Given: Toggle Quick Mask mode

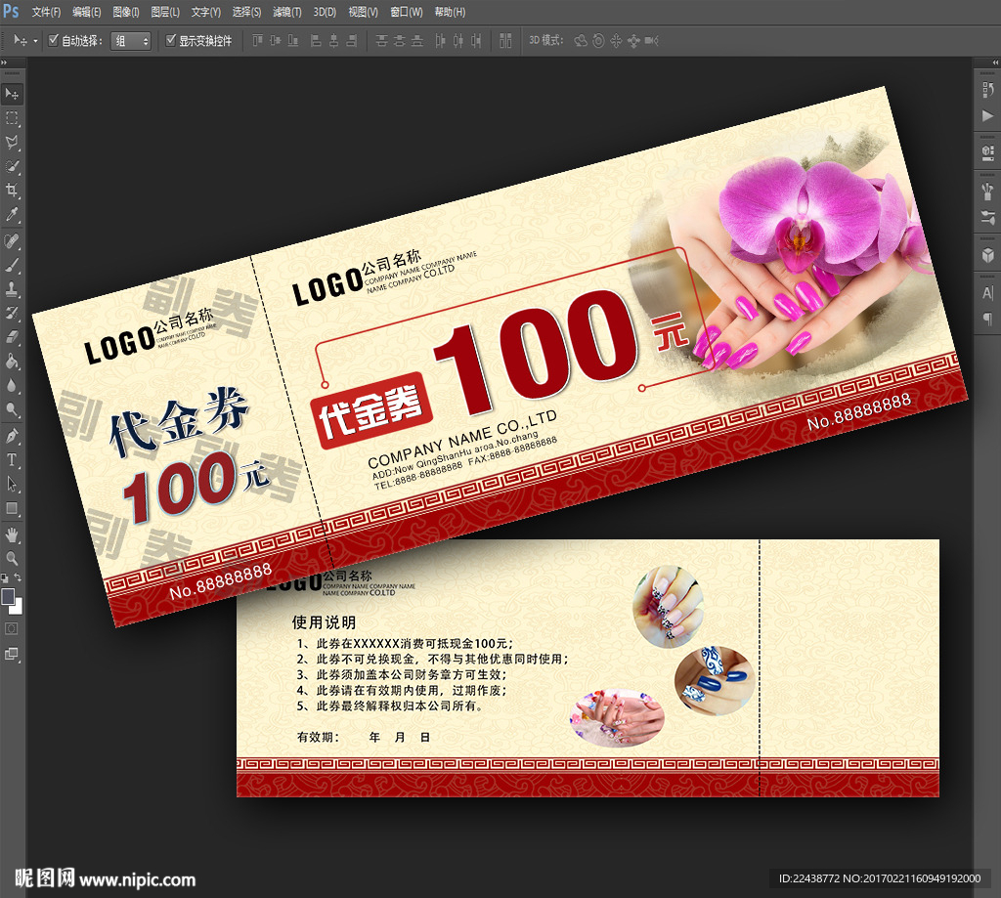Looking at the screenshot, I should (12, 629).
